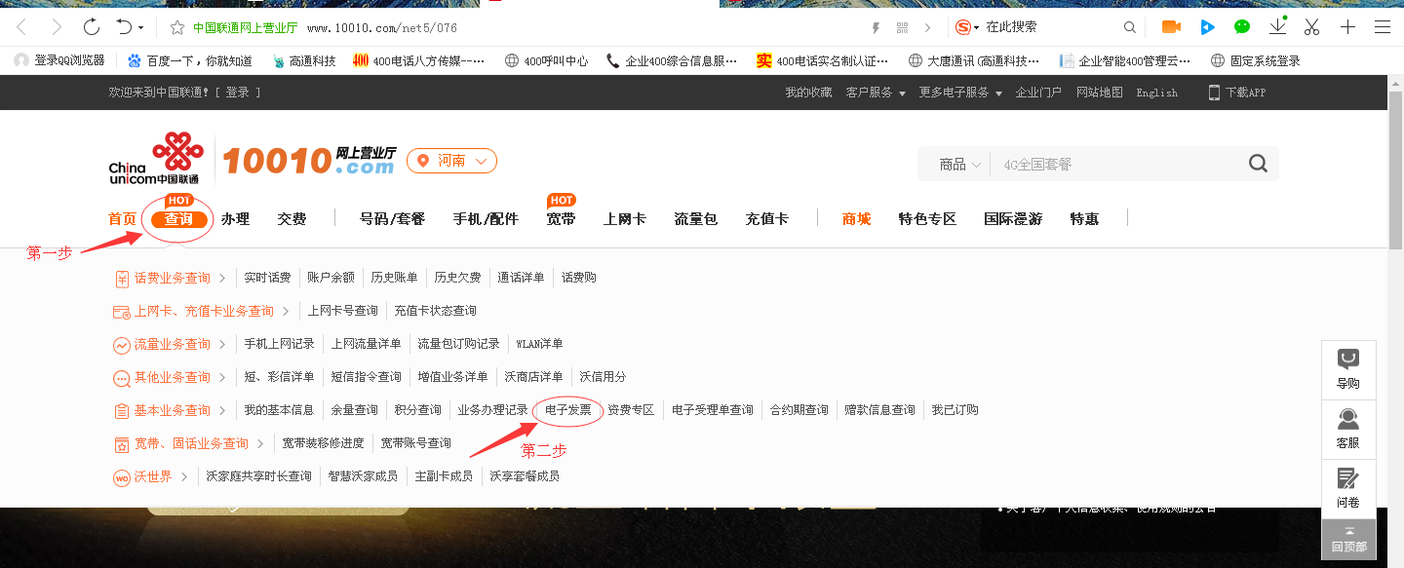Click the QR code icon in address bar
Viewport: 1404px width, 568px height.
[x=902, y=27]
